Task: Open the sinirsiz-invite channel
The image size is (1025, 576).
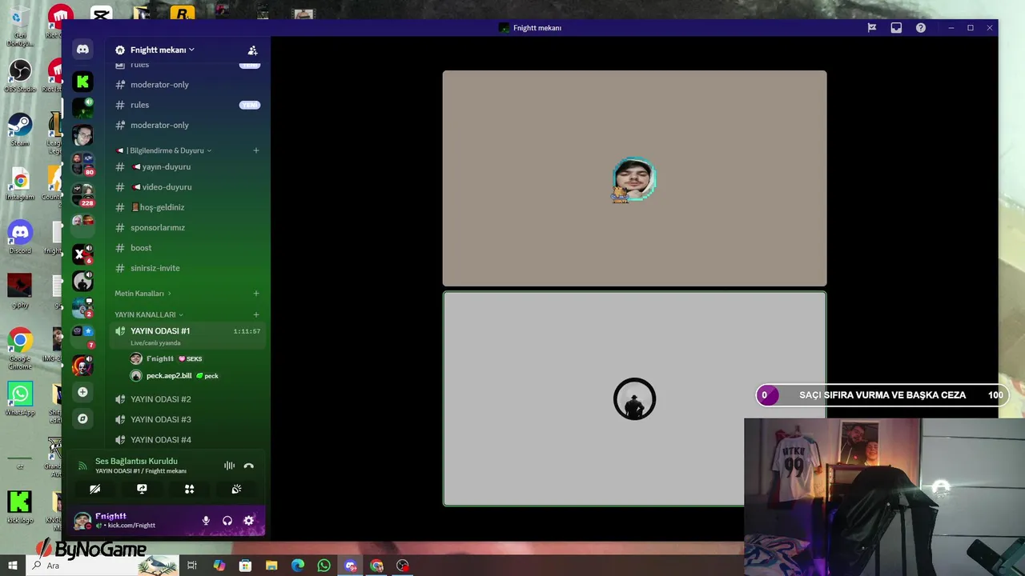Action: click(x=187, y=268)
